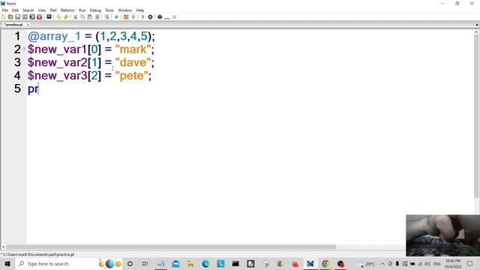Click on "pete" string in line 4
Viewport: 480px width, 270px height.
point(132,76)
